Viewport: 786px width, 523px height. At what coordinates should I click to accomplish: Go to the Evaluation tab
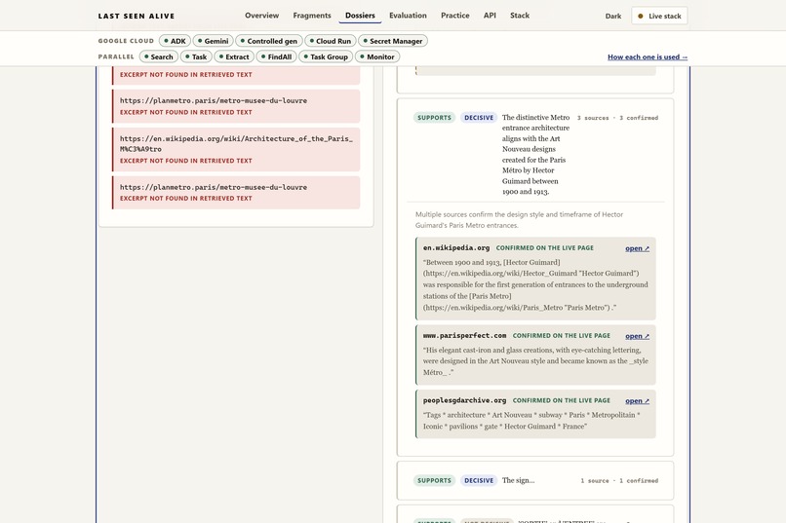click(x=408, y=16)
